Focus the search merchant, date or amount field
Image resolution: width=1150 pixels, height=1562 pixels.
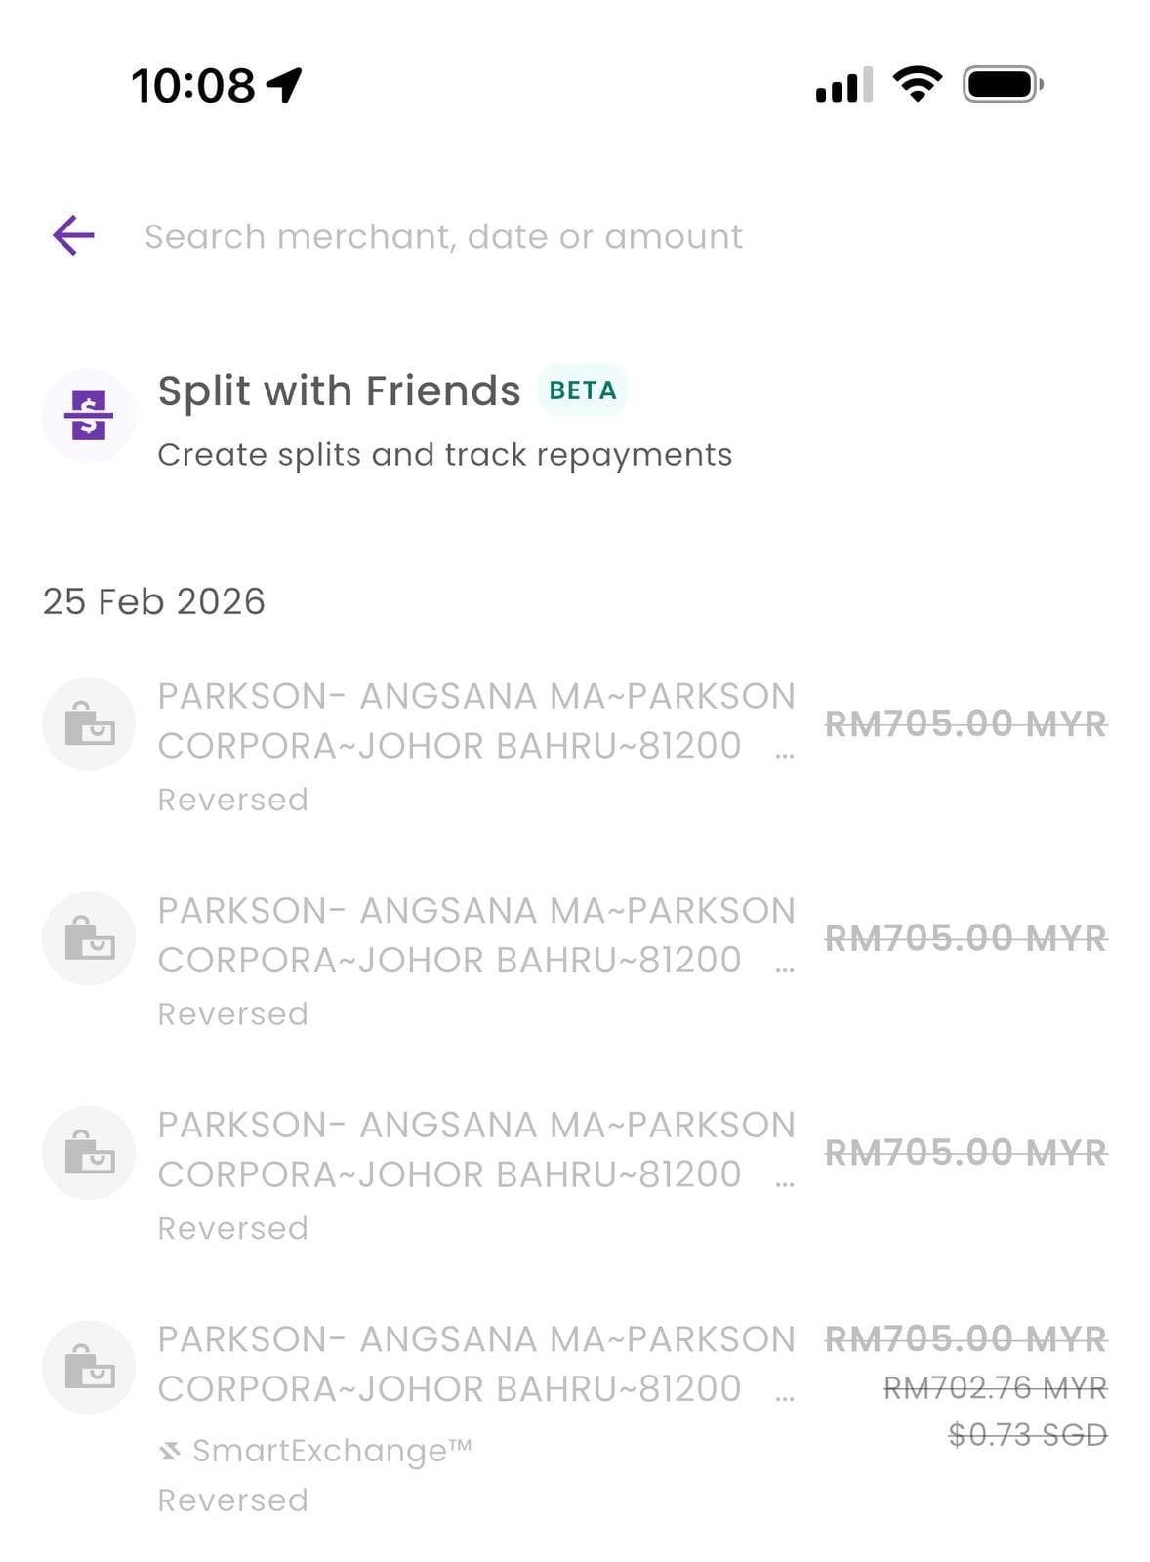click(x=443, y=236)
